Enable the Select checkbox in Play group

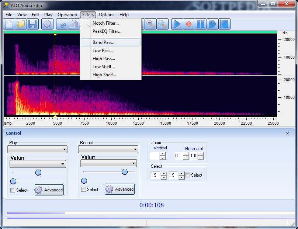pyautogui.click(x=13, y=190)
